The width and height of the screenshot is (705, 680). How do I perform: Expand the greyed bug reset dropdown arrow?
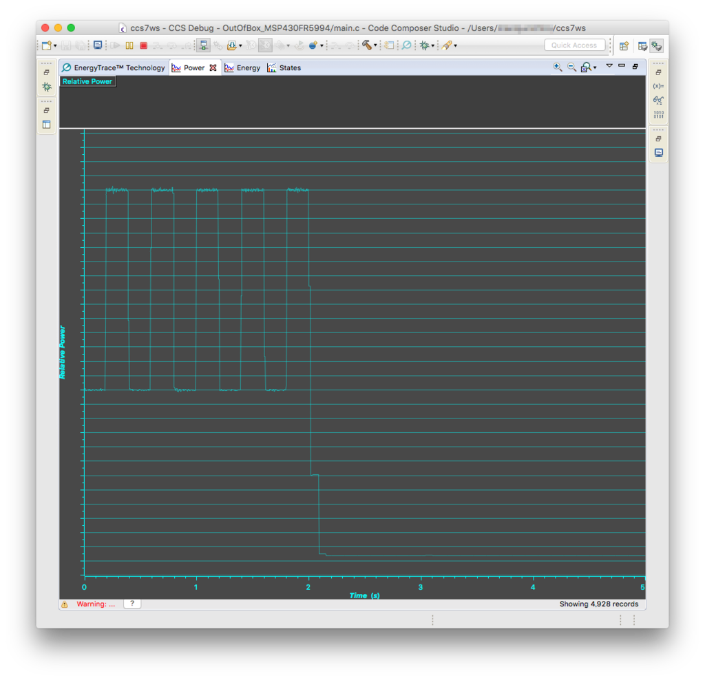288,46
